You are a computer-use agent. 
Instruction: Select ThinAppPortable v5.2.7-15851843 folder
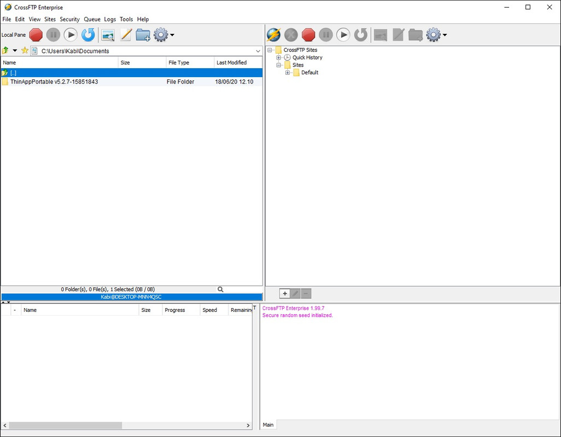pyautogui.click(x=132, y=82)
